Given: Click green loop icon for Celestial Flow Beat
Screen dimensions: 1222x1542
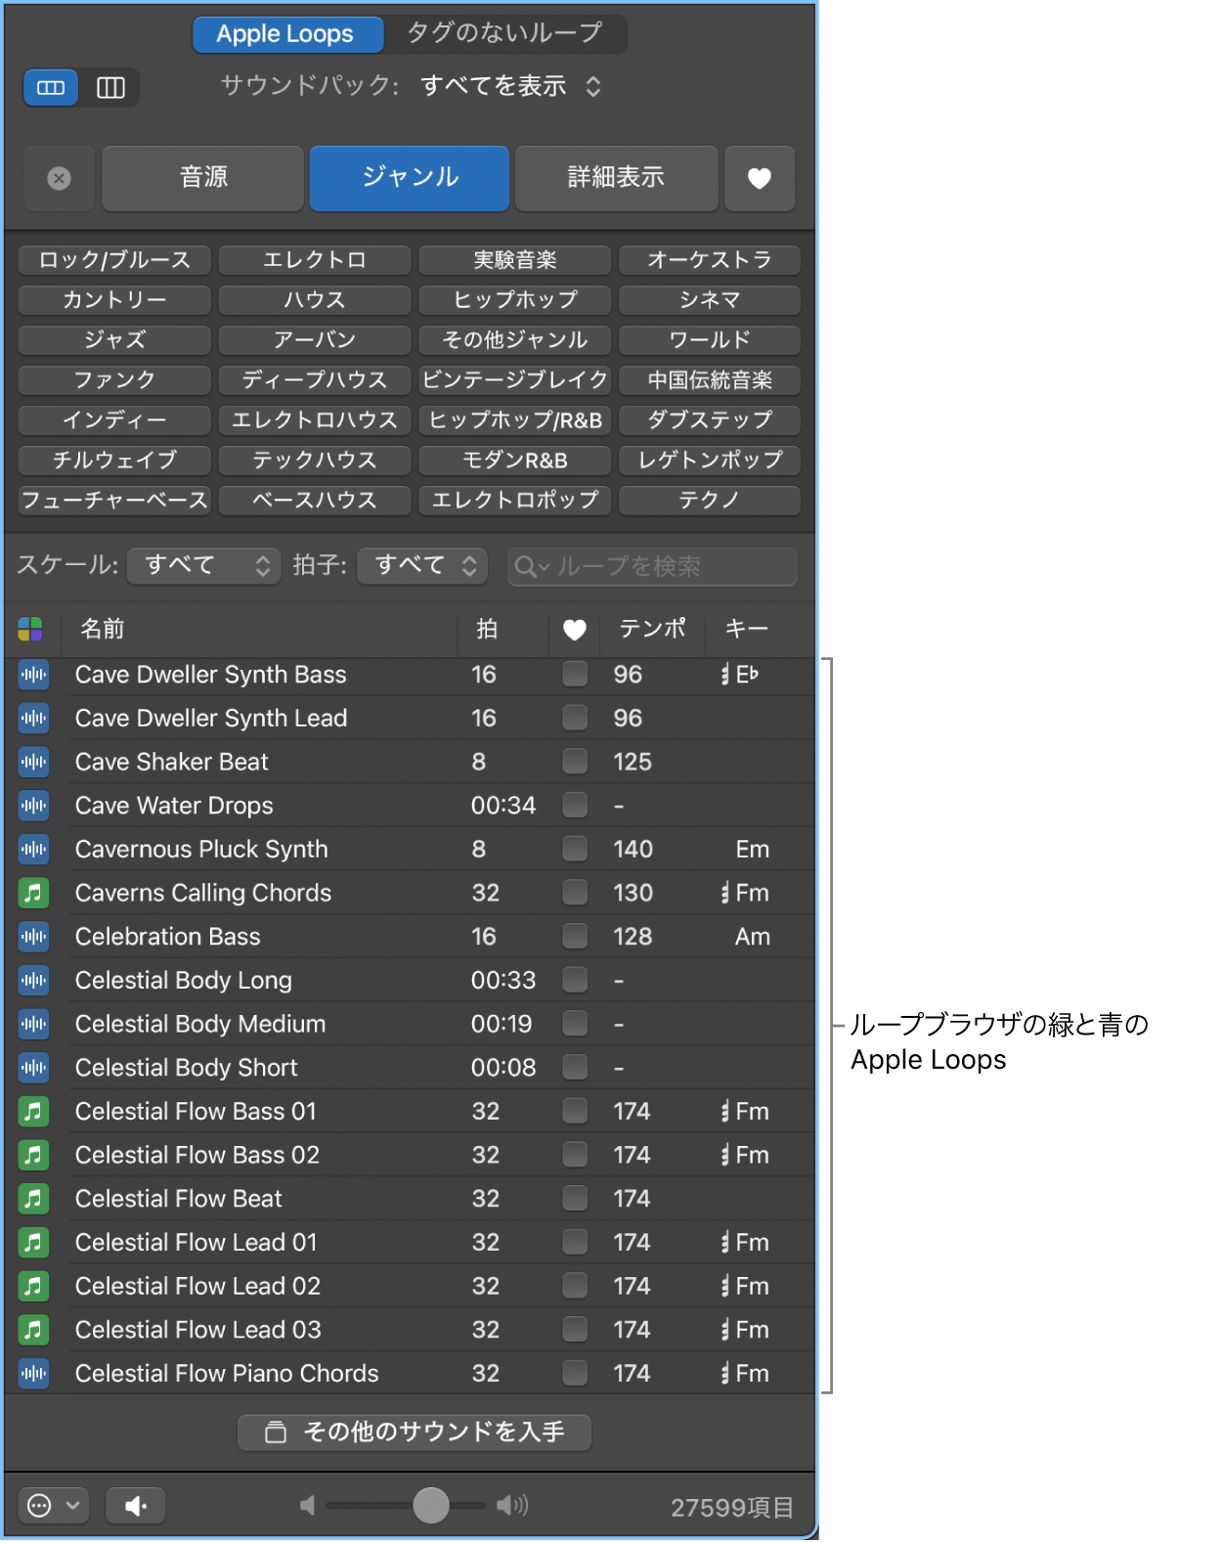Looking at the screenshot, I should coord(33,1199).
